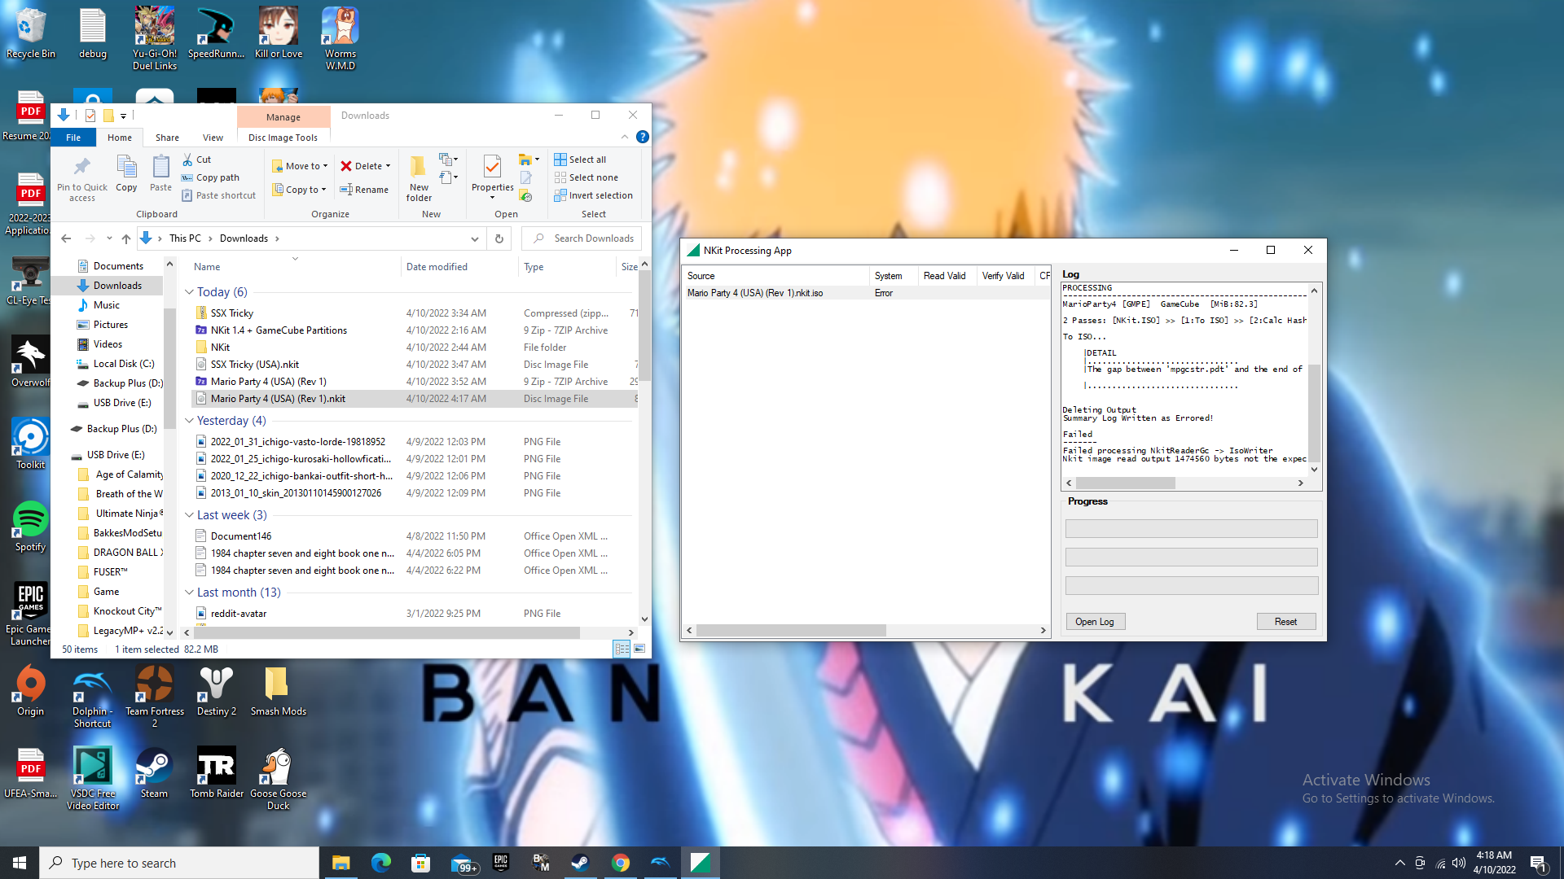The image size is (1564, 879).
Task: Click Paste shortcut in ribbon
Action: [218, 195]
